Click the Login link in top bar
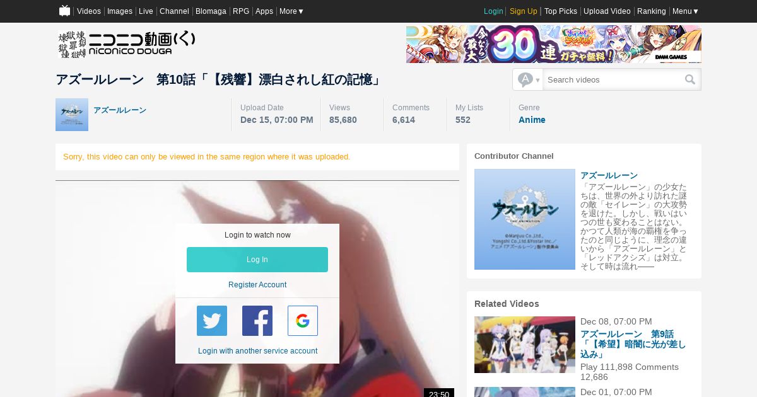This screenshot has width=757, height=397. [493, 11]
